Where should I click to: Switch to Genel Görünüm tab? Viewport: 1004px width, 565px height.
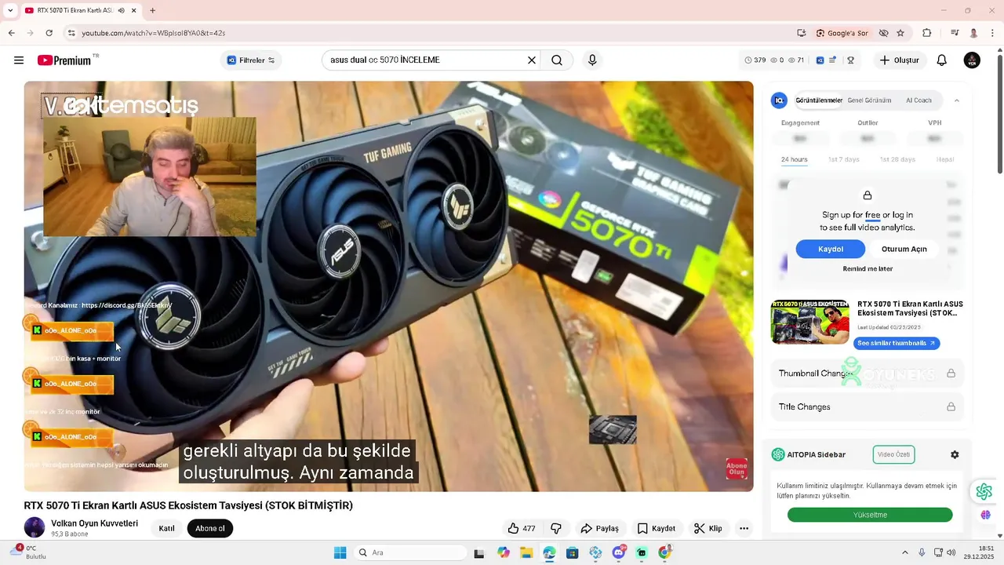pos(869,100)
